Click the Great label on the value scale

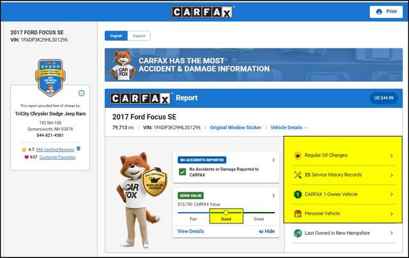(259, 219)
